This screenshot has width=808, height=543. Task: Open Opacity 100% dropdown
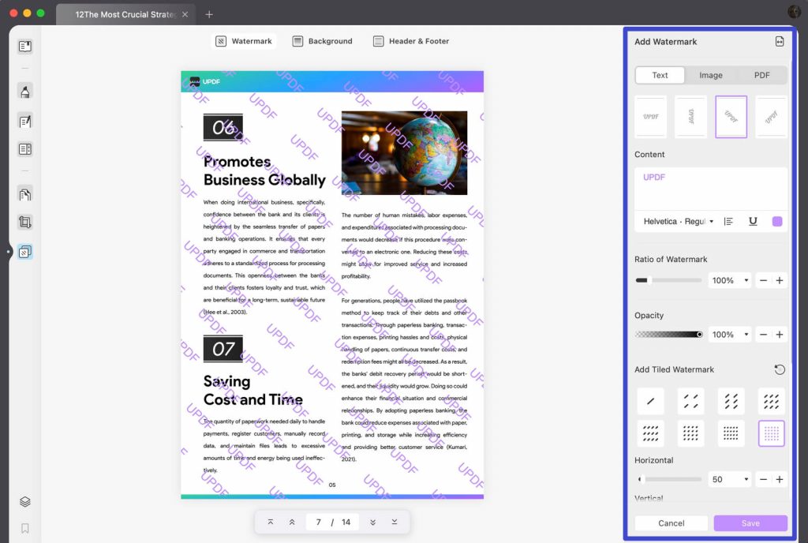point(730,335)
